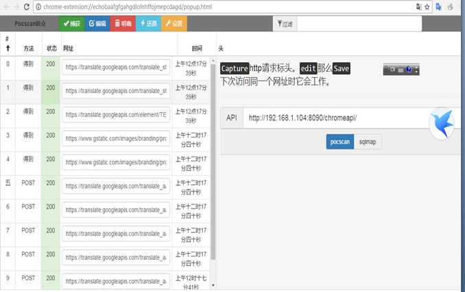
Task: Select the URL field in row 9
Action: [x=116, y=281]
